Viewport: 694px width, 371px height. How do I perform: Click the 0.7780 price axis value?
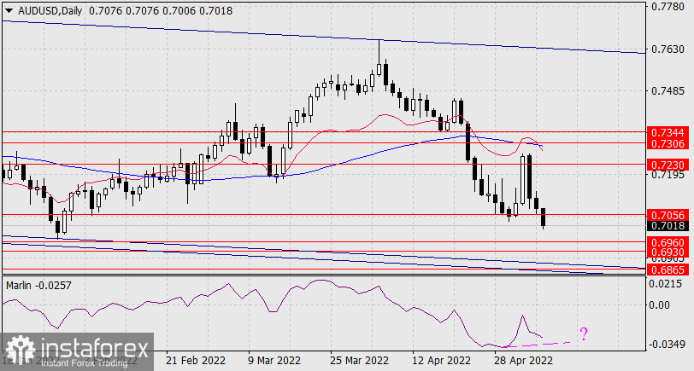tap(668, 7)
